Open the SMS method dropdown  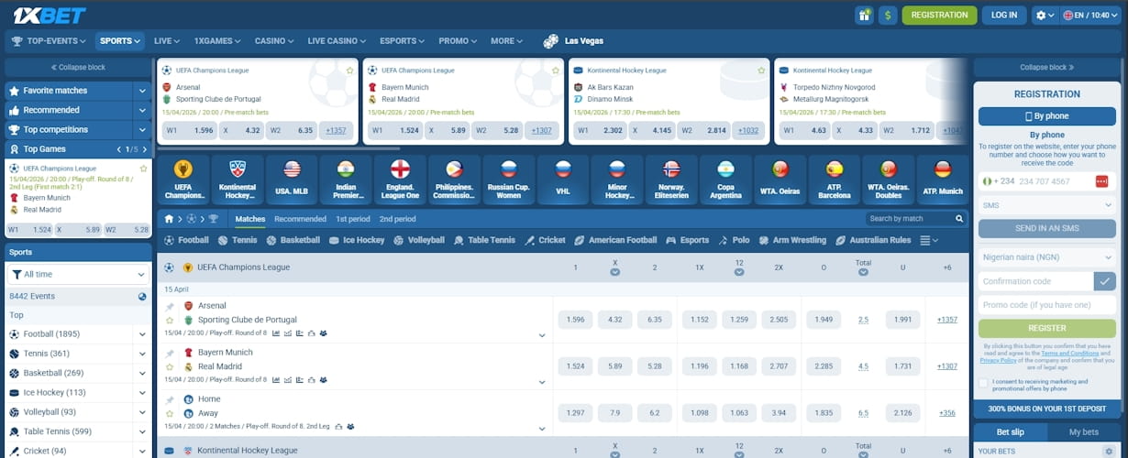click(1047, 206)
